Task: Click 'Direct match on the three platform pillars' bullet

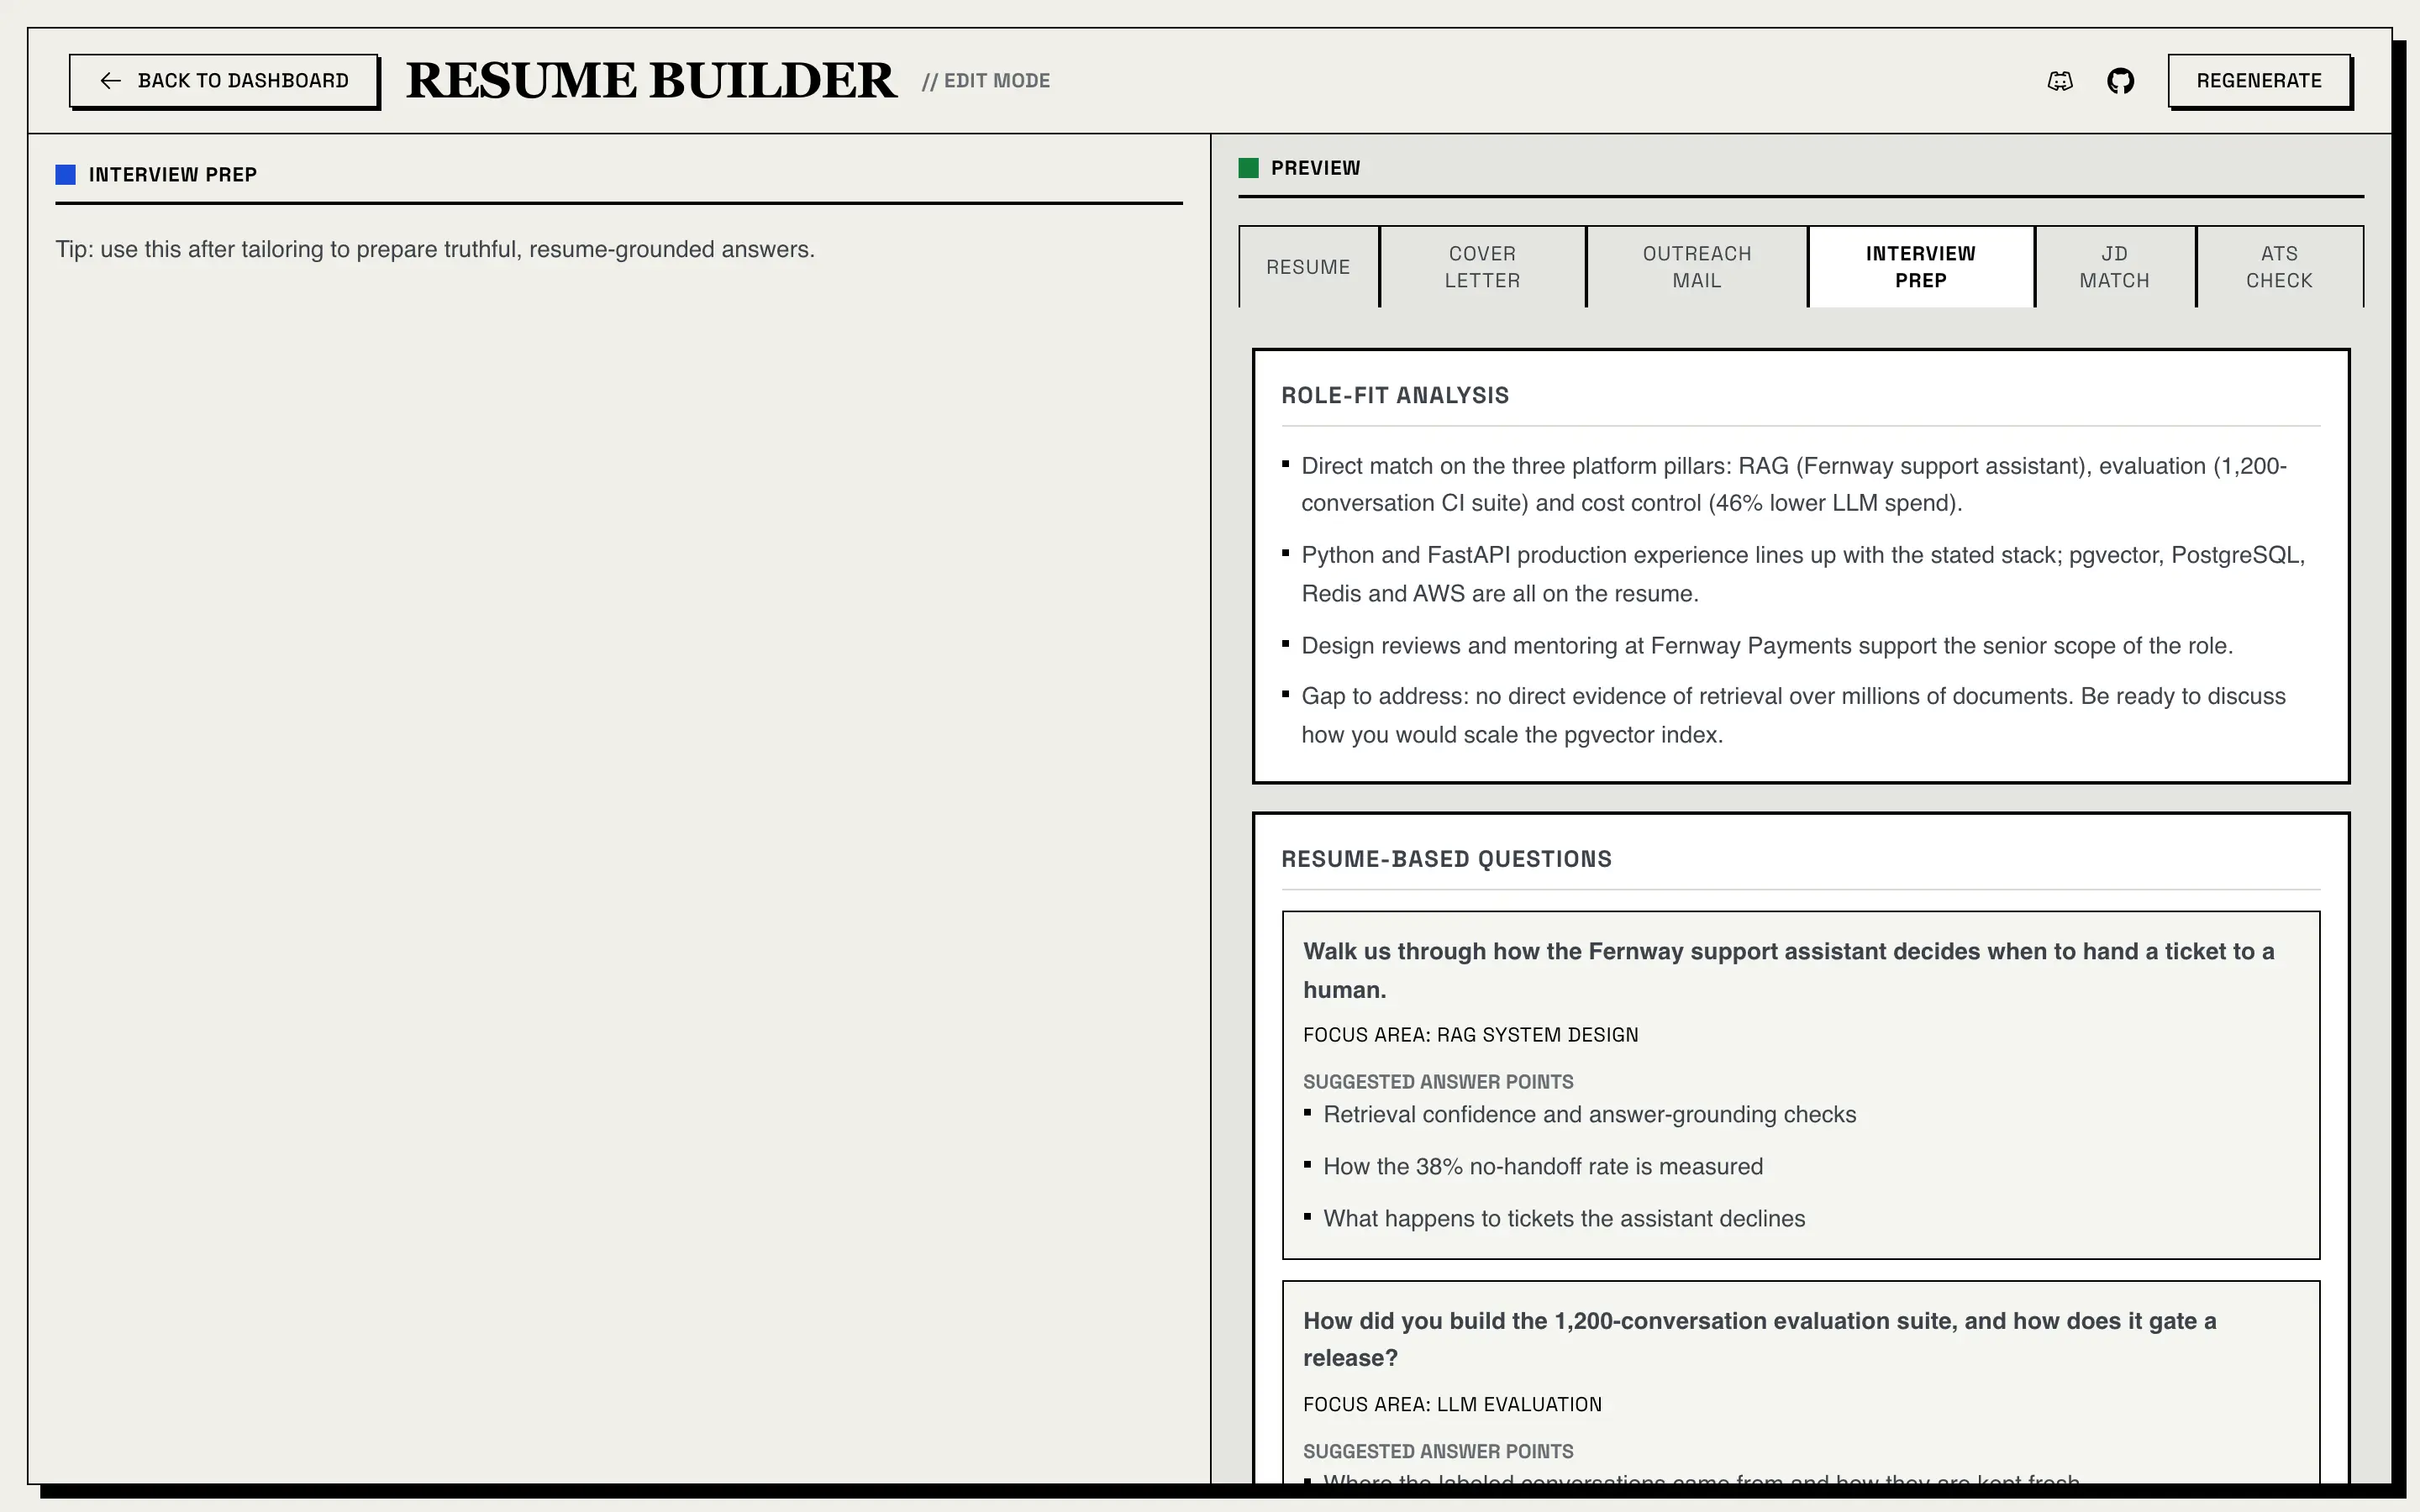Action: [1794, 484]
